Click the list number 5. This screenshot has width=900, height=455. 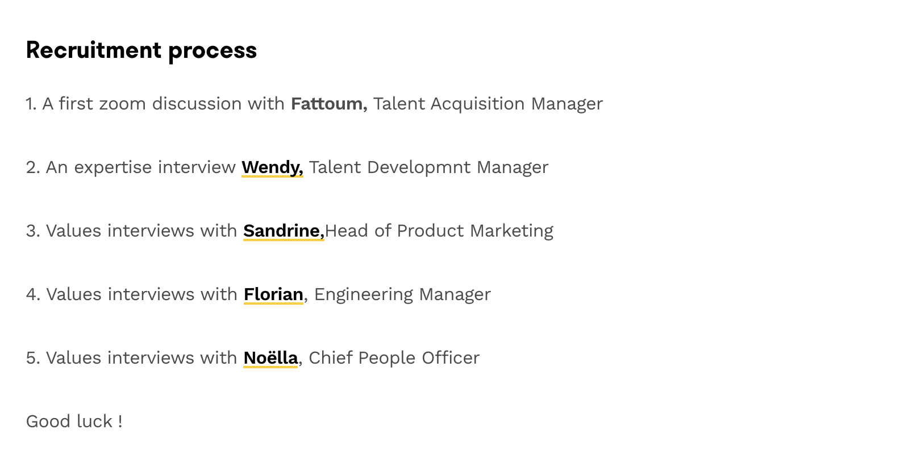(x=32, y=358)
